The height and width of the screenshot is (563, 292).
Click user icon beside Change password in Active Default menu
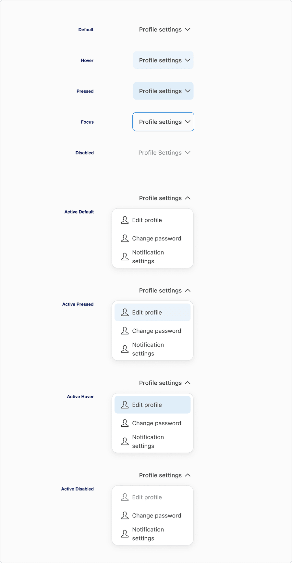coord(125,239)
